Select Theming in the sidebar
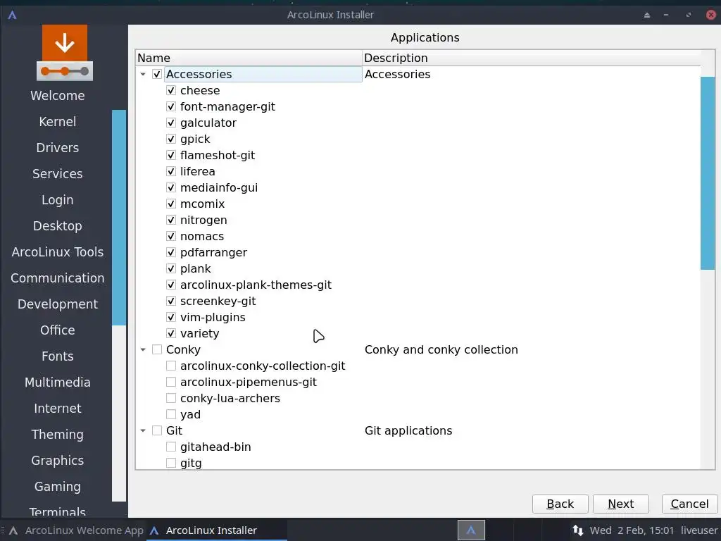The height and width of the screenshot is (541, 721). point(58,435)
